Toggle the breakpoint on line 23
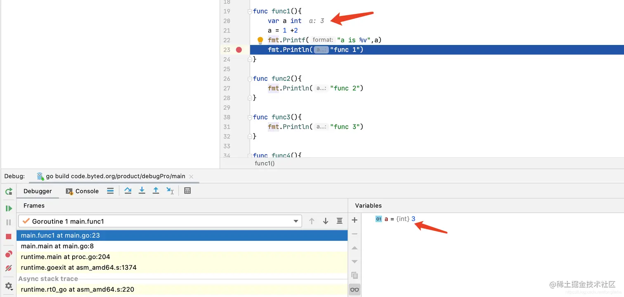 (x=239, y=50)
